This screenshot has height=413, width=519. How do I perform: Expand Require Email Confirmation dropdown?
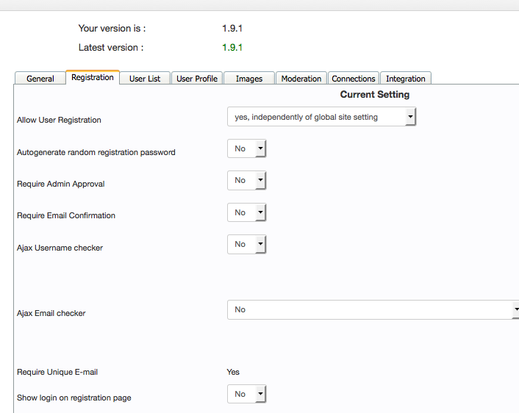[246, 212]
